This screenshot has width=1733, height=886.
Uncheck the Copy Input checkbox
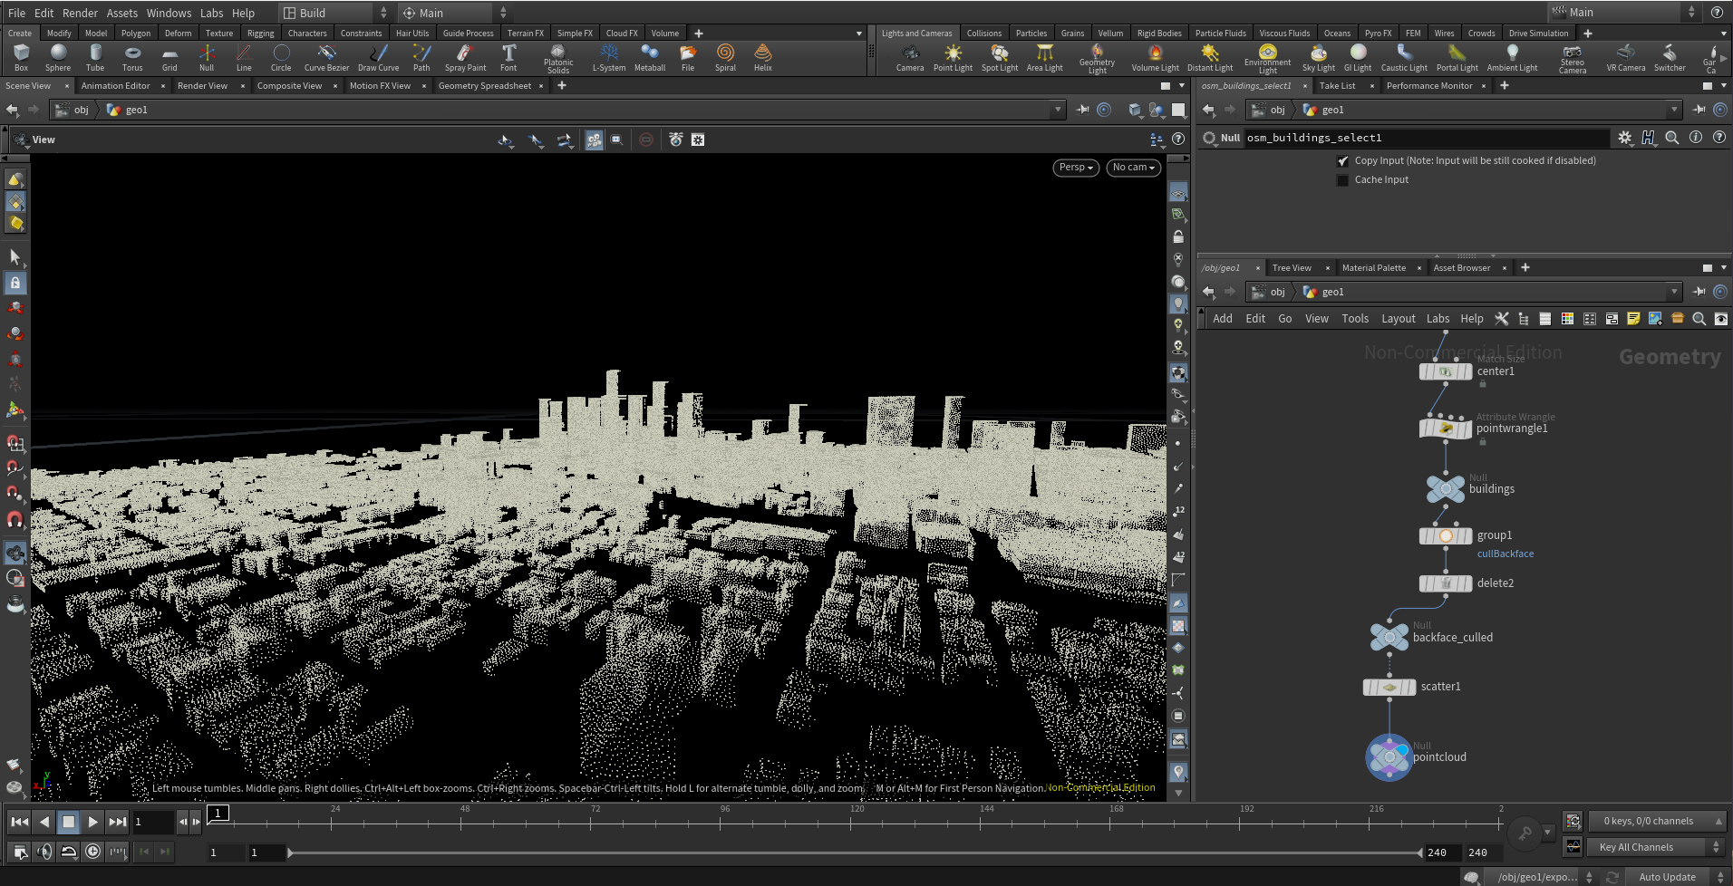pyautogui.click(x=1343, y=161)
